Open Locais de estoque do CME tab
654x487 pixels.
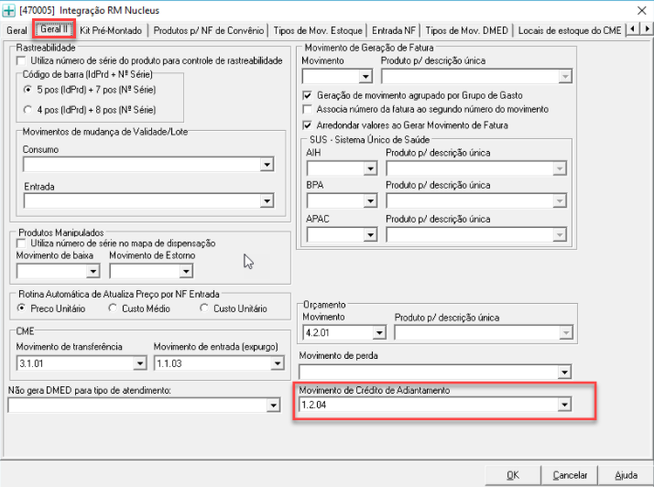pyautogui.click(x=570, y=30)
